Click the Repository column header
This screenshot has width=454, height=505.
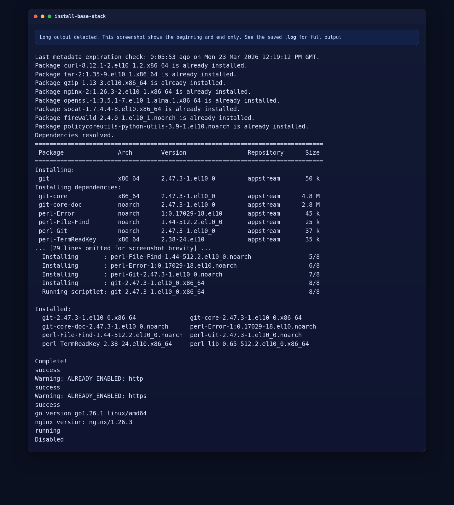[x=265, y=153]
